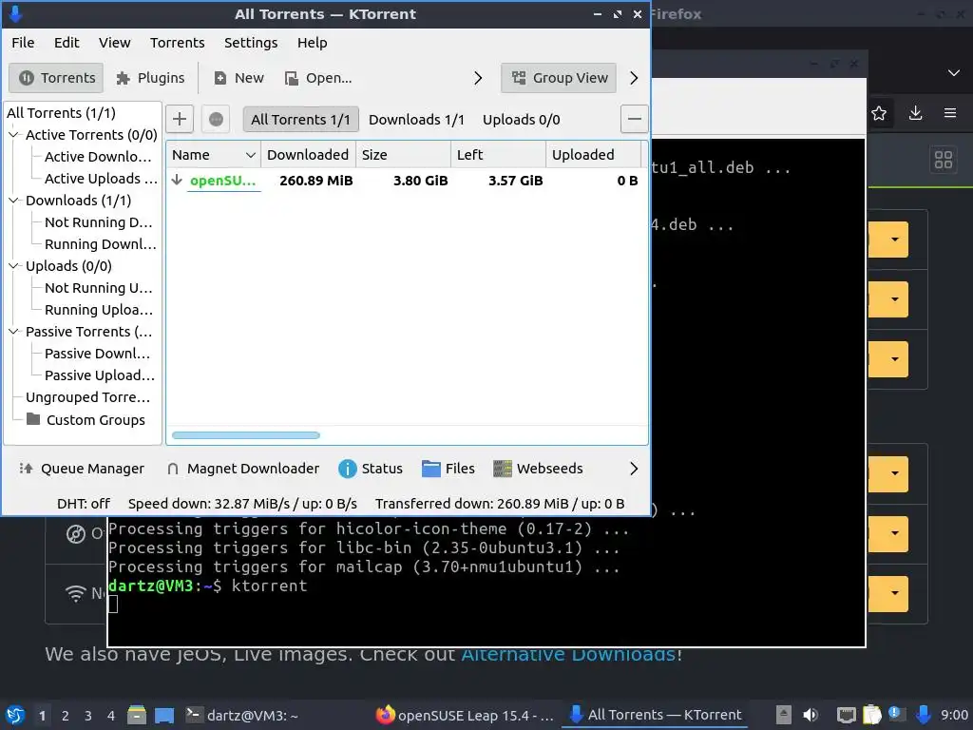The image size is (973, 730).
Task: Select Not Running Downloads group
Action: click(98, 222)
